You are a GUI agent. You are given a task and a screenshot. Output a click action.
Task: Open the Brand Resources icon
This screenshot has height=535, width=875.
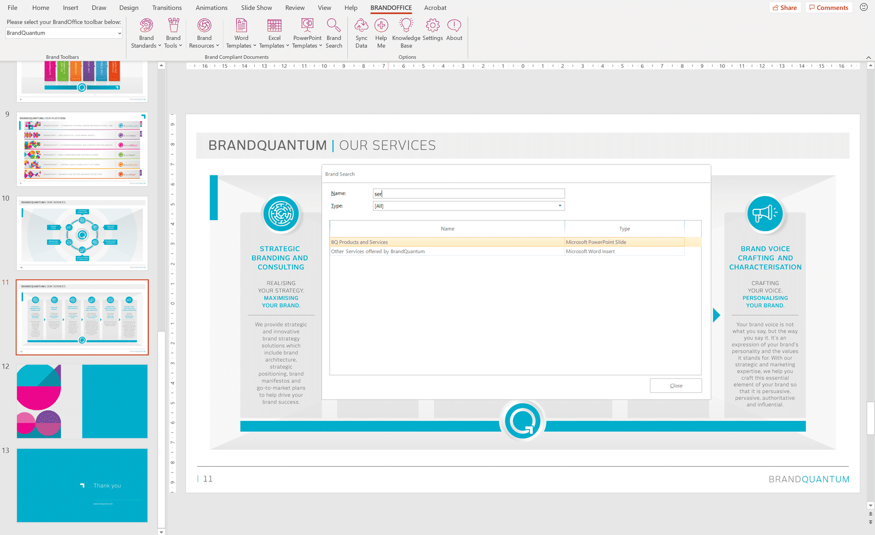[204, 26]
